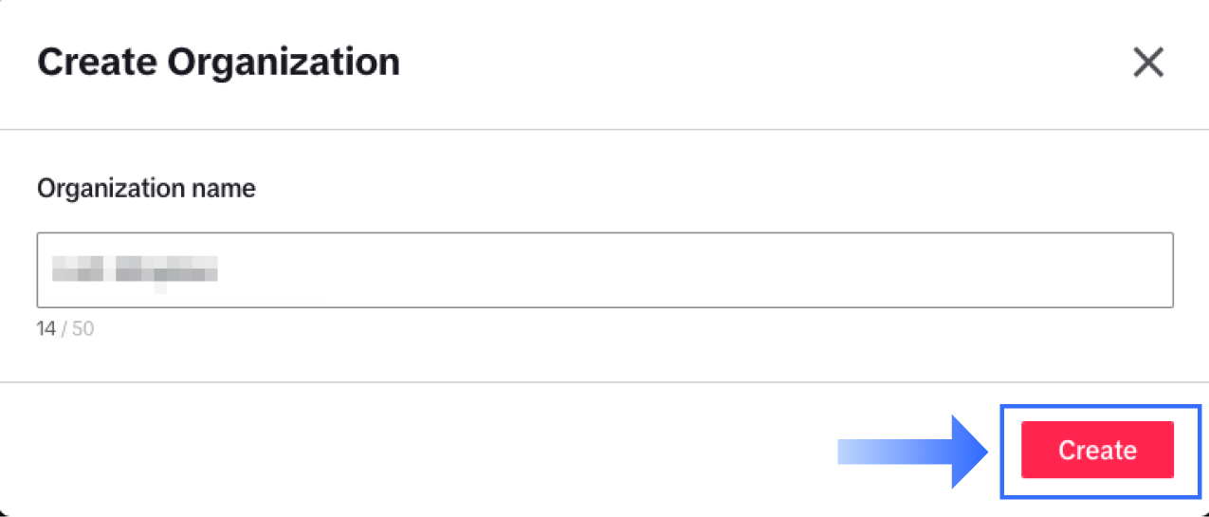1209x517 pixels.
Task: Click the "Organization name" field label
Action: click(x=146, y=188)
